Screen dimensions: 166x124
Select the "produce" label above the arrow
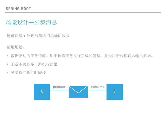(x=59, y=87)
